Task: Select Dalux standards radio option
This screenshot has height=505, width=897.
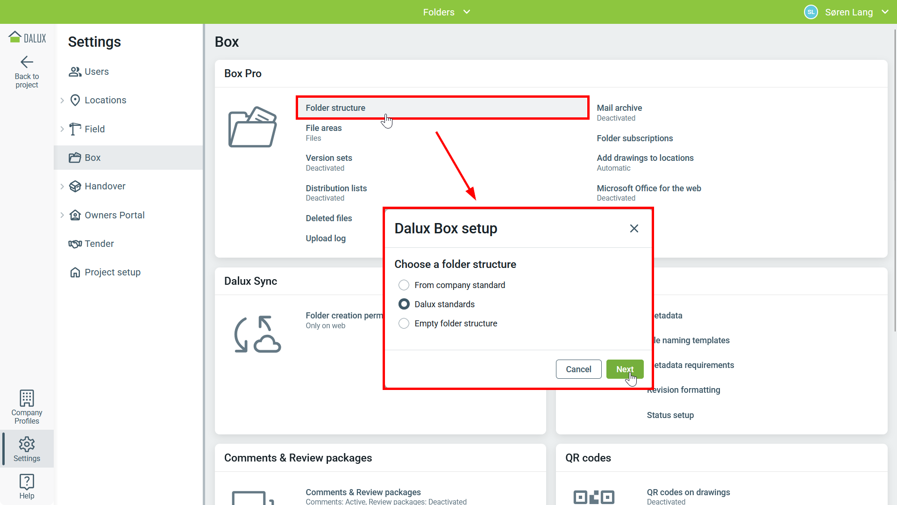Action: tap(404, 304)
